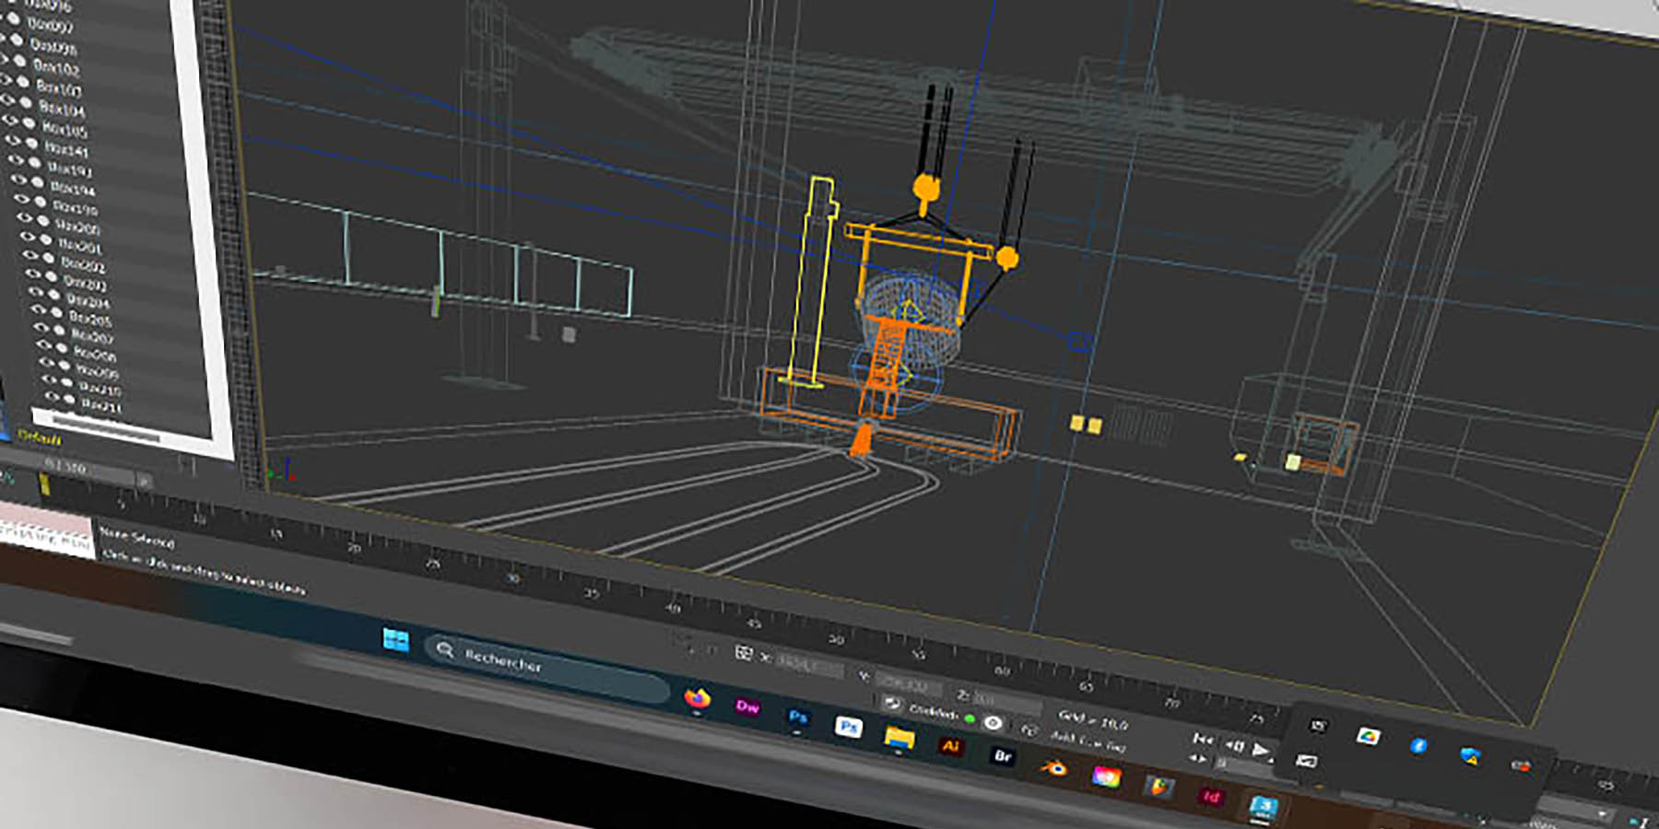Switch to the 3ds Max taskbar icon

(1264, 807)
